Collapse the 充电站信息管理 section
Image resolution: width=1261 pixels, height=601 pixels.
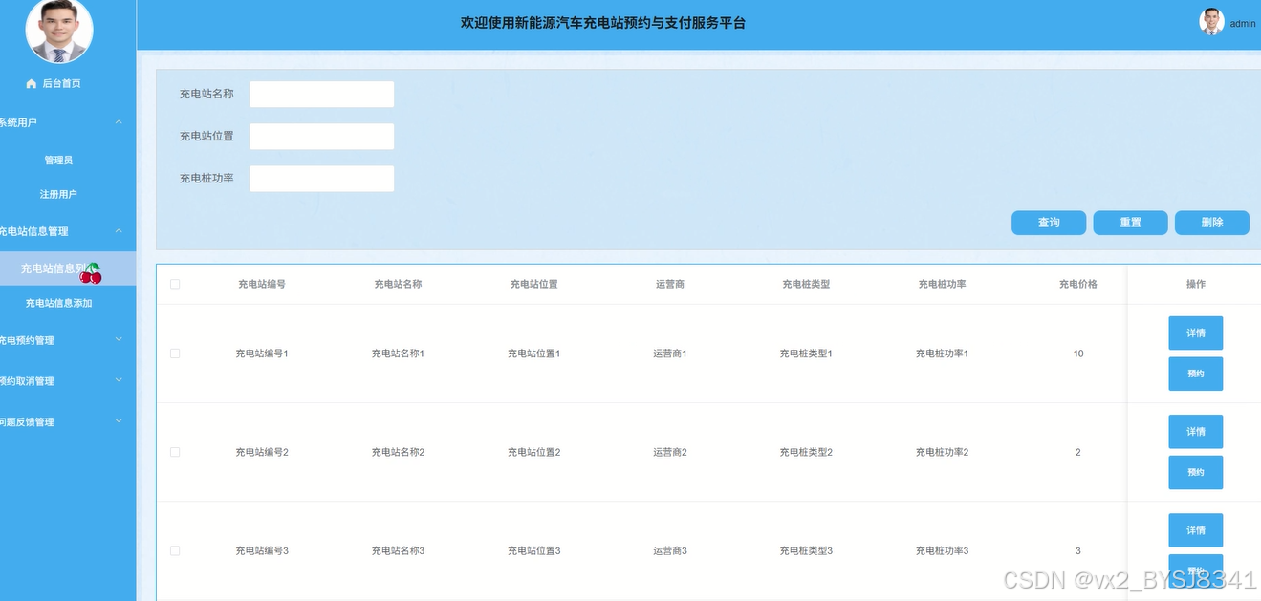pos(119,231)
